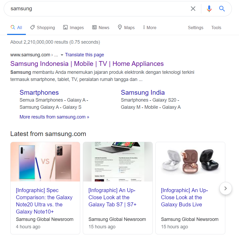Screen dimensions: 239x236
Task: Open Samsung Indonesia result title
Action: [87, 64]
